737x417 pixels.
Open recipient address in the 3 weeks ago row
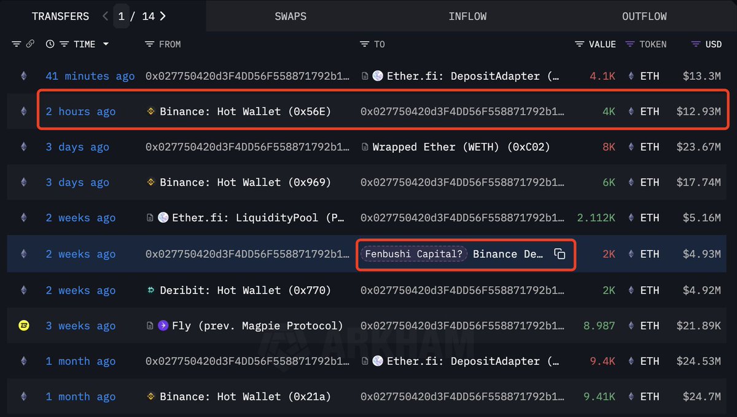pos(462,325)
